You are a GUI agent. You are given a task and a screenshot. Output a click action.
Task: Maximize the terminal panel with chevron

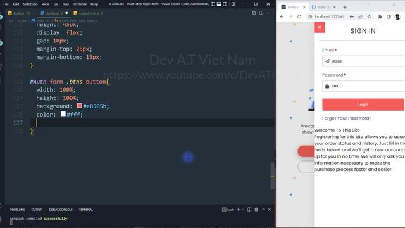point(263,210)
